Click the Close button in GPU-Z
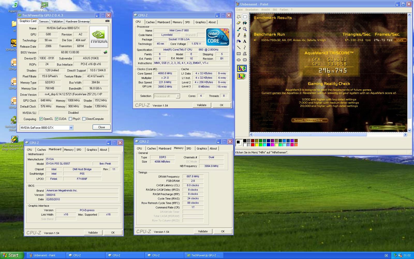 pos(101,127)
